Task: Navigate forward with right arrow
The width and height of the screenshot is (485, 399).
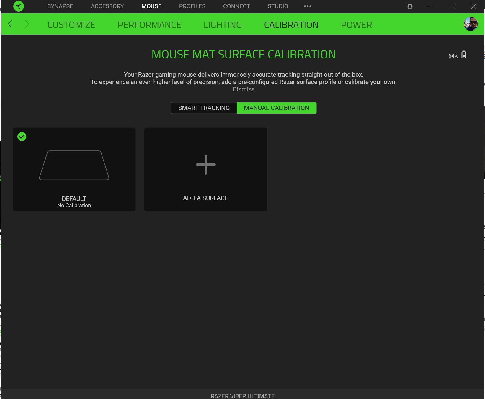Action: click(x=27, y=24)
